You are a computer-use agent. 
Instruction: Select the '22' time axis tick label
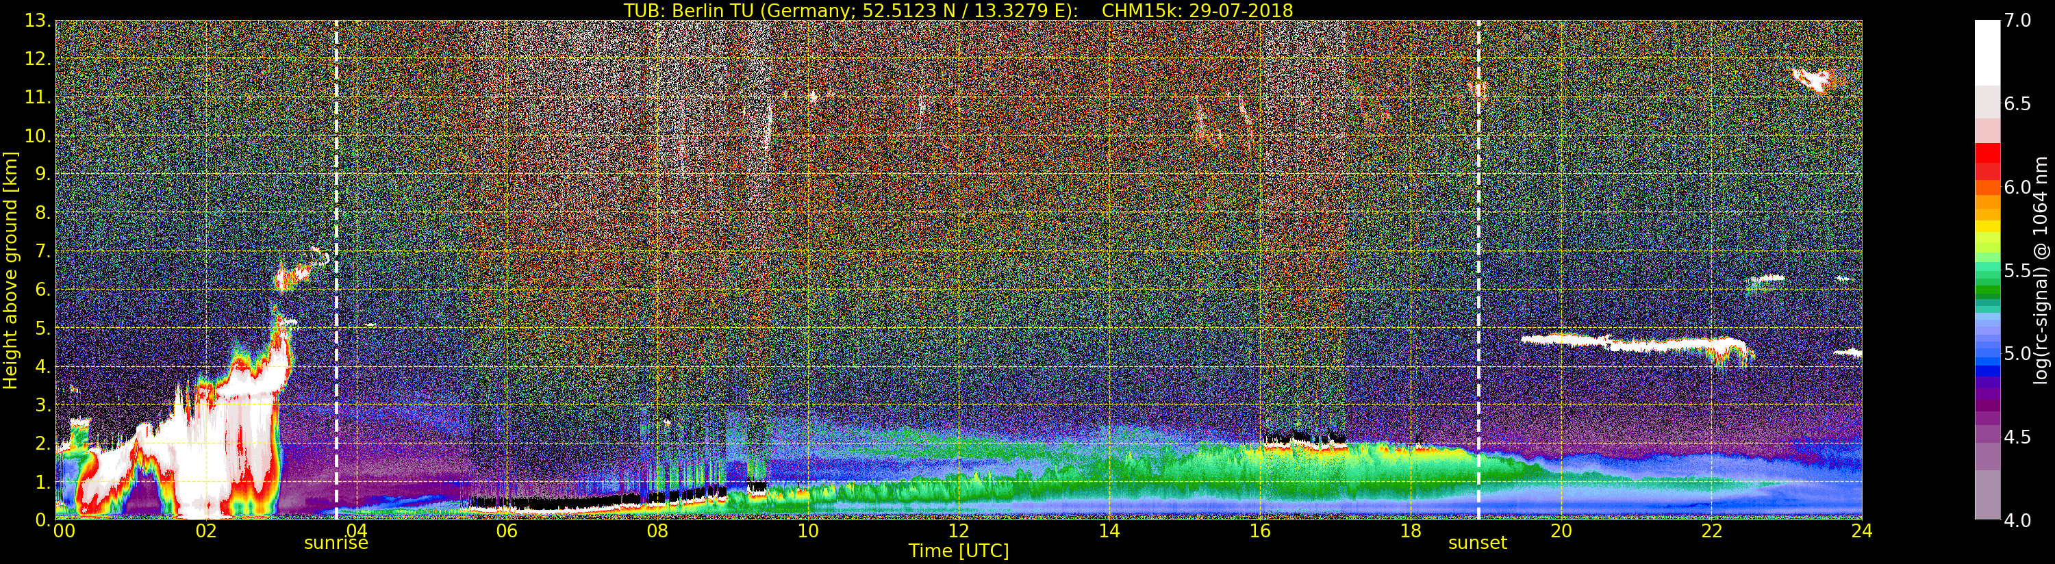tap(1712, 531)
